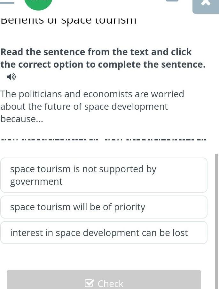Choose "space tourism will be of priority"
The width and height of the screenshot is (219, 289).
104,207
